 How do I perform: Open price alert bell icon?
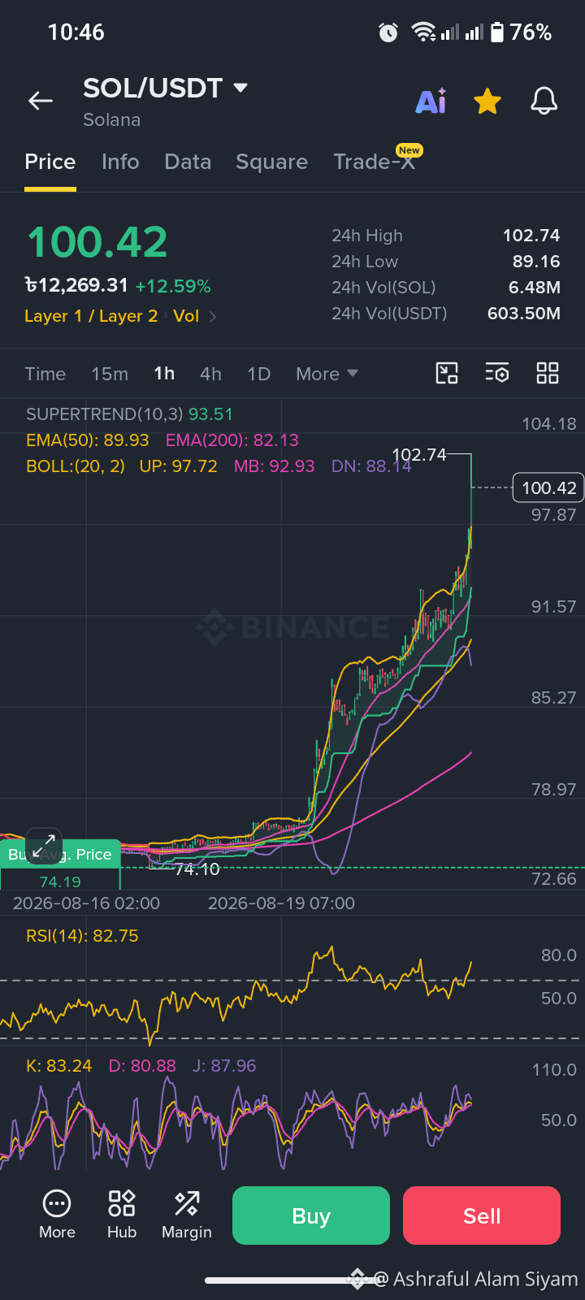(544, 102)
